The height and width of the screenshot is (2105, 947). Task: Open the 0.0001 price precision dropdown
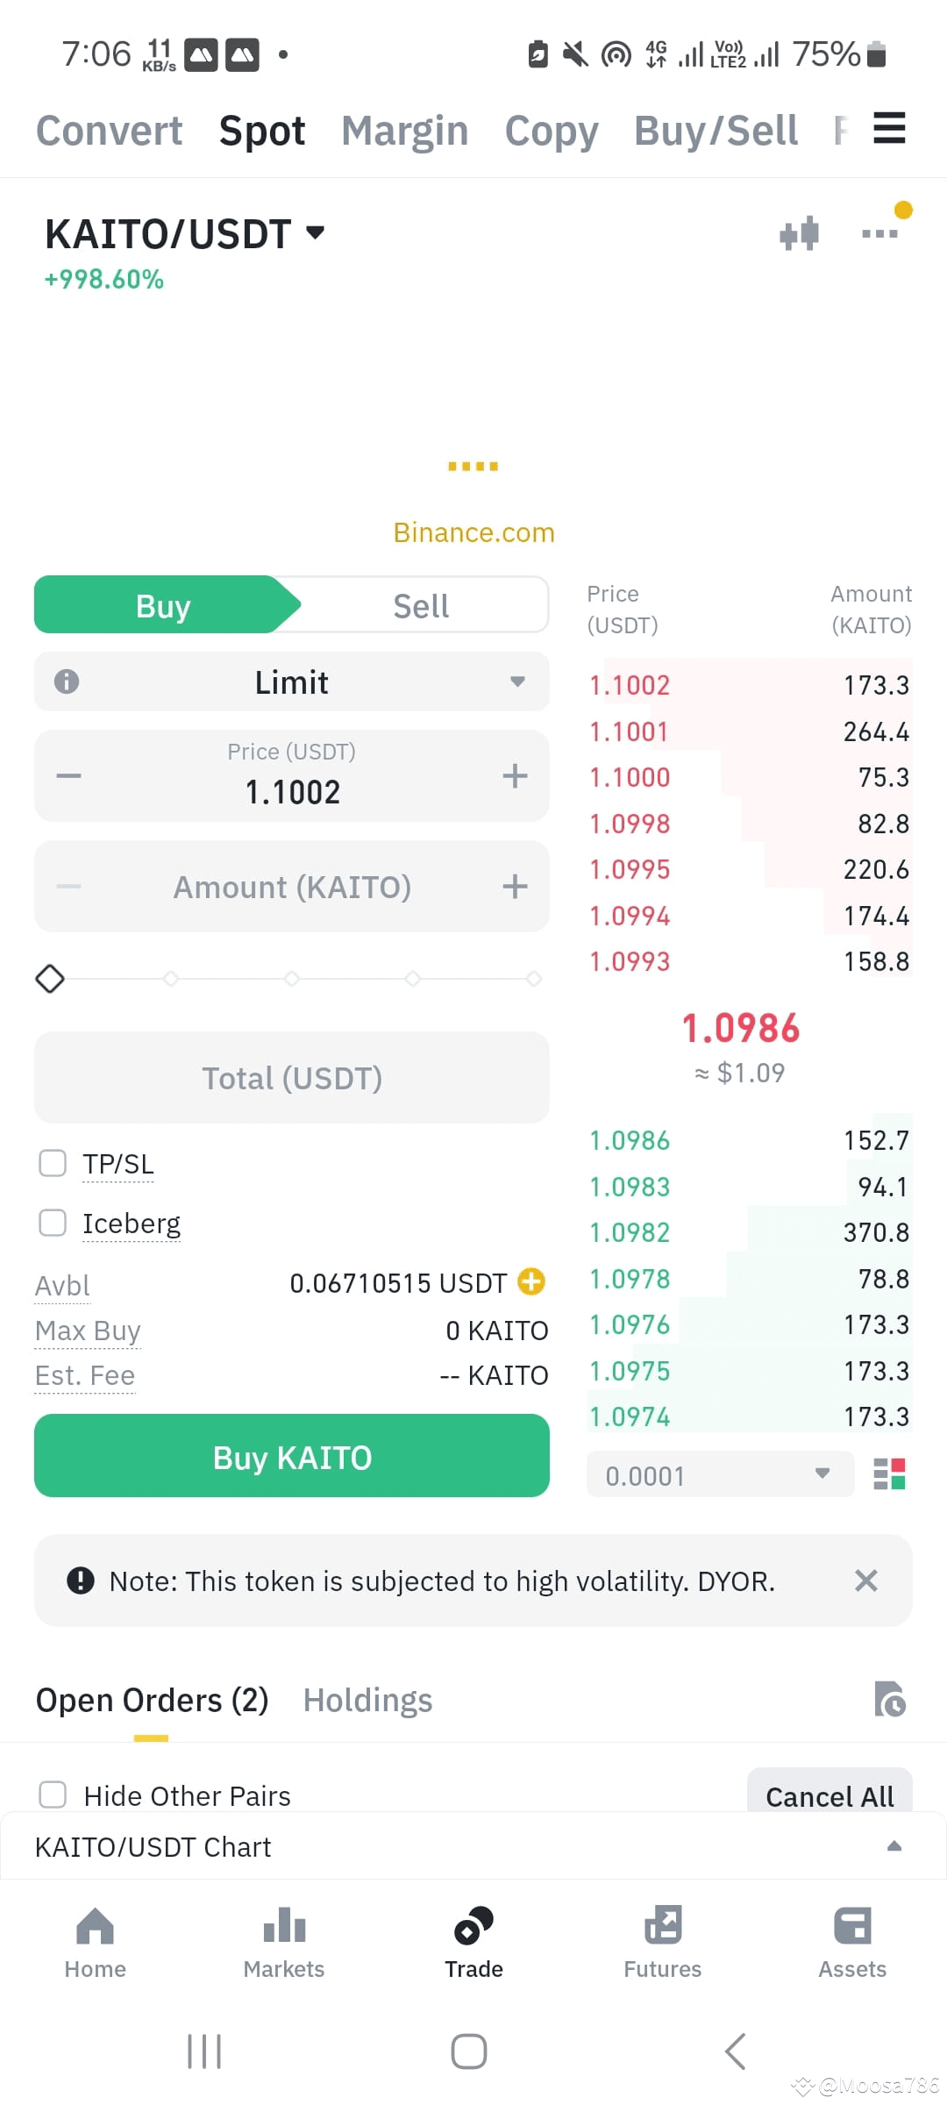coord(720,1474)
